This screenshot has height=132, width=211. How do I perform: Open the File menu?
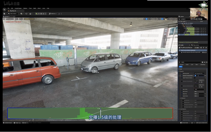click(x=8, y=8)
